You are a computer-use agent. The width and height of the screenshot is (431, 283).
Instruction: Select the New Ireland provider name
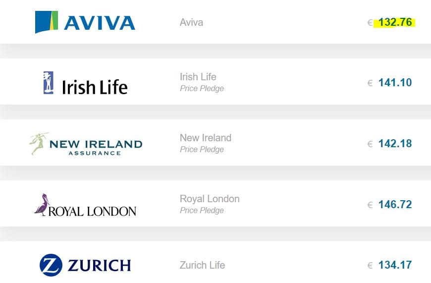pos(205,138)
